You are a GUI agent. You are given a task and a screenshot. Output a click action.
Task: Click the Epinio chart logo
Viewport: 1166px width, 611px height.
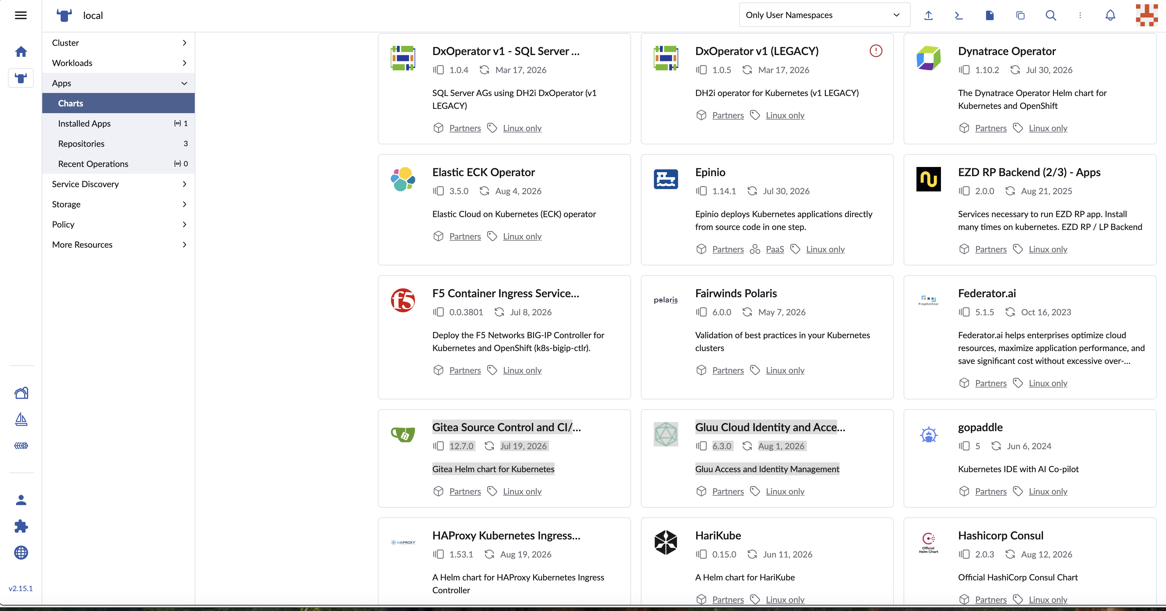pos(666,179)
